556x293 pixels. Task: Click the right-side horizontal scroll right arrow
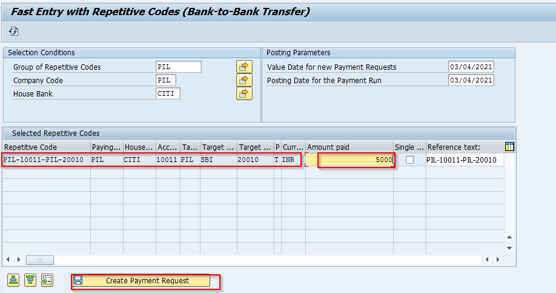pyautogui.click(x=498, y=260)
